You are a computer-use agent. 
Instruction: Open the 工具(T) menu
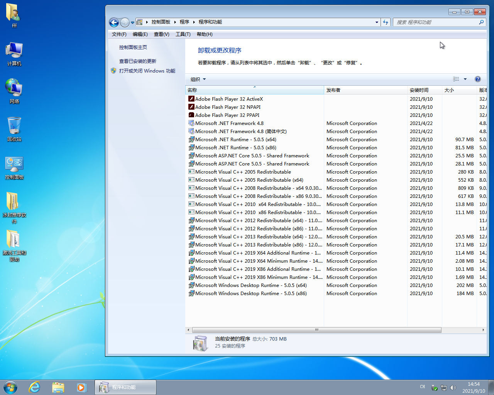tap(183, 34)
